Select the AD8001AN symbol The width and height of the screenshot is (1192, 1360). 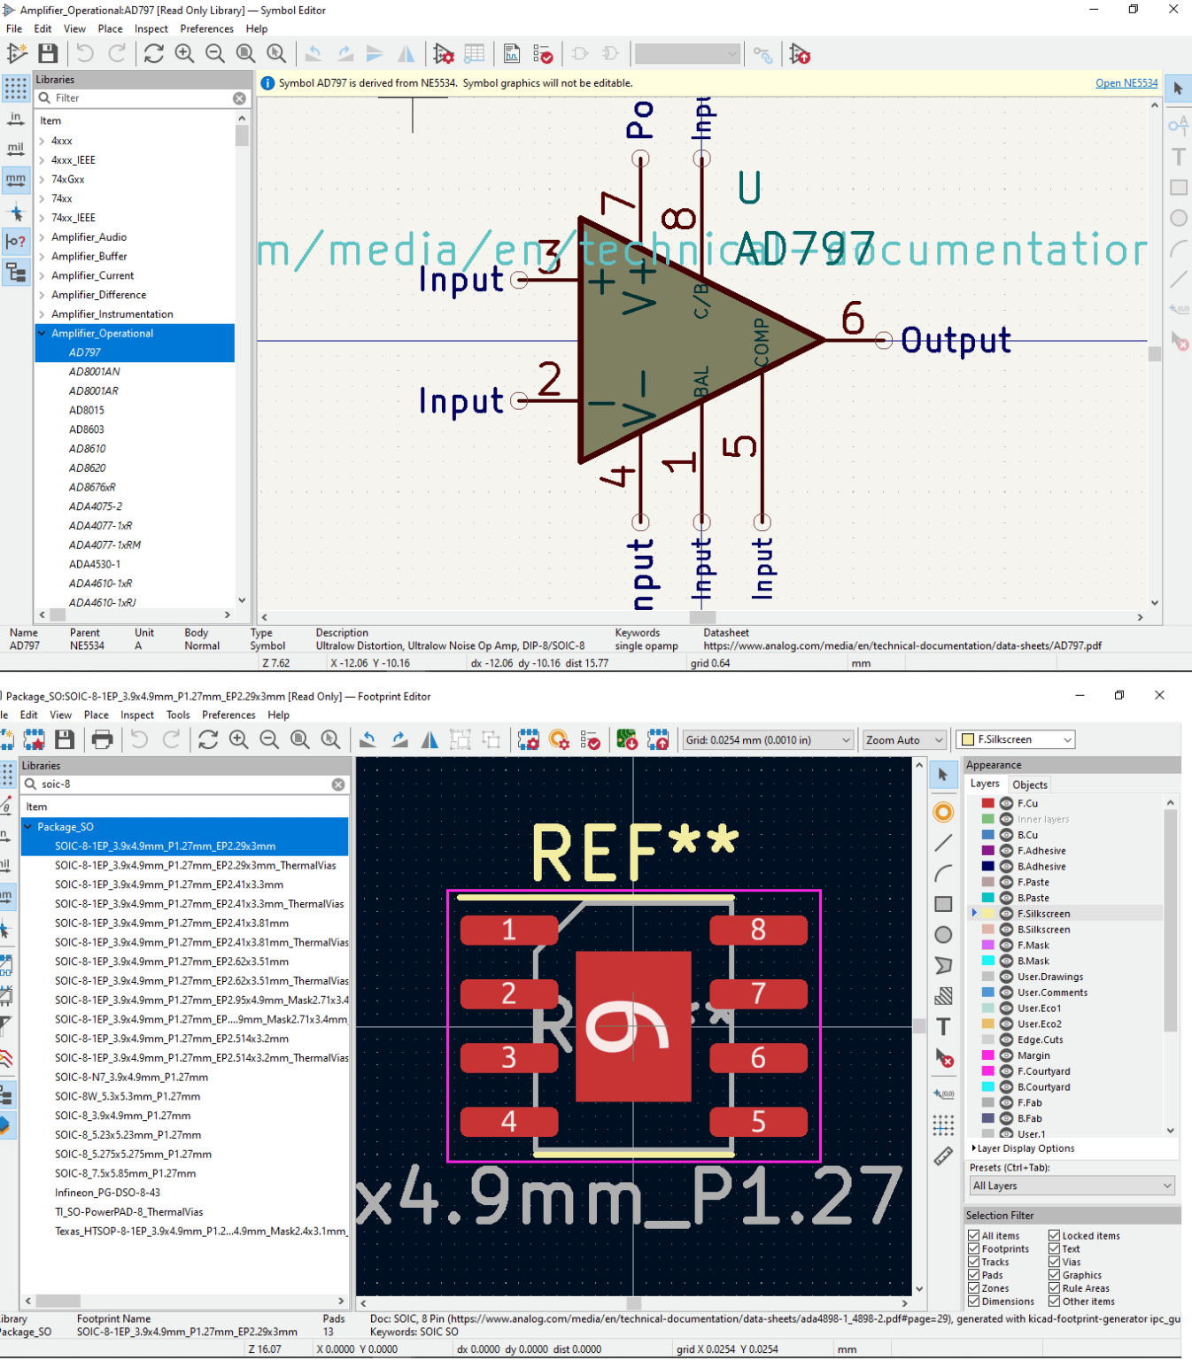[x=94, y=372]
